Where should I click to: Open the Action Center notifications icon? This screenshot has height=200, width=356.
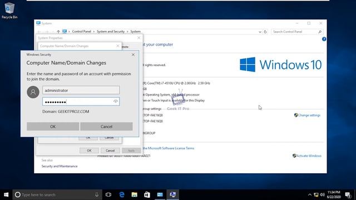coord(348,195)
